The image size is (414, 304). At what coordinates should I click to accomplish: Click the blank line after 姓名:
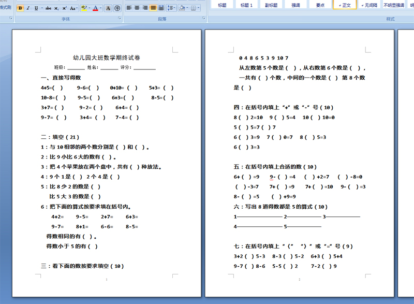(x=109, y=68)
